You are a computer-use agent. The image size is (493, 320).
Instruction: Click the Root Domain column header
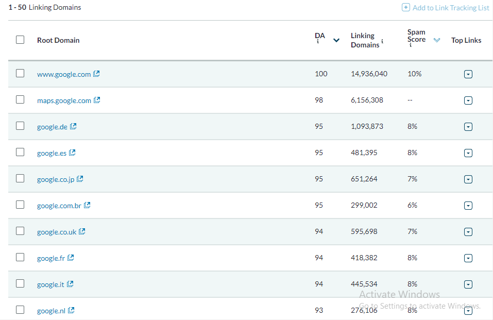(x=58, y=40)
